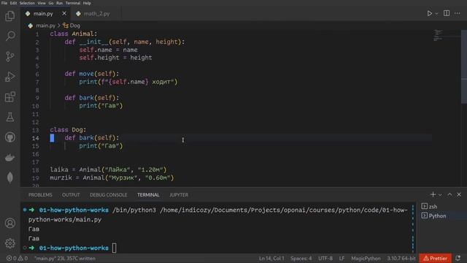Open notifications bell in status bar
Screen dimensions: 467x263
pos(458,258)
